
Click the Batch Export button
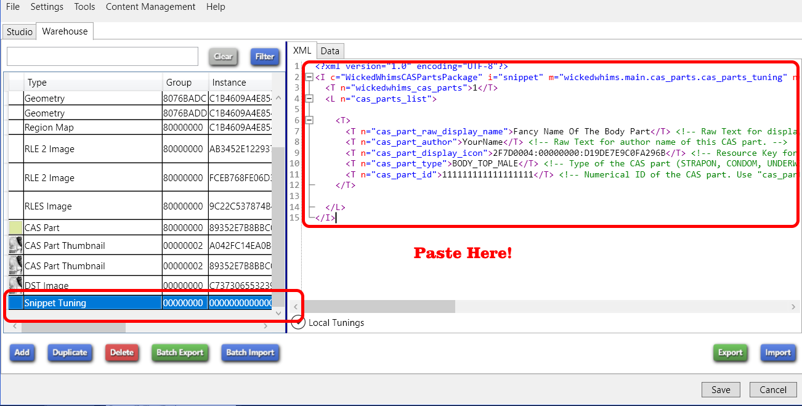tap(179, 352)
